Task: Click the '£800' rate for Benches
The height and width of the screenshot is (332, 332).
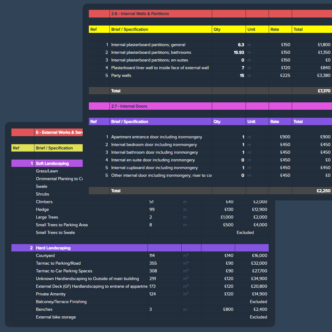Action: [228, 309]
